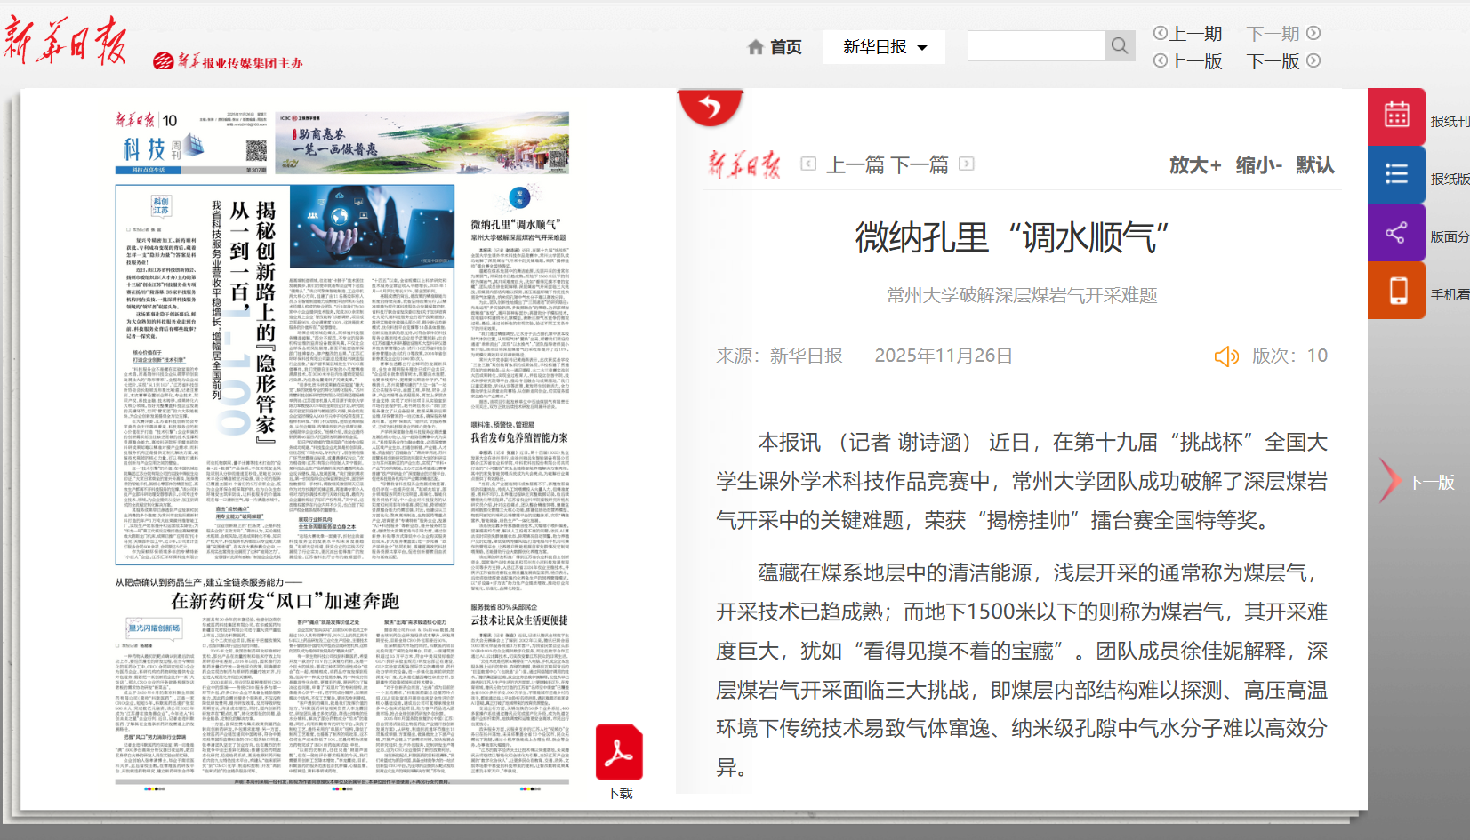
Task: Open the red calendar icon in sidebar
Action: click(x=1396, y=116)
